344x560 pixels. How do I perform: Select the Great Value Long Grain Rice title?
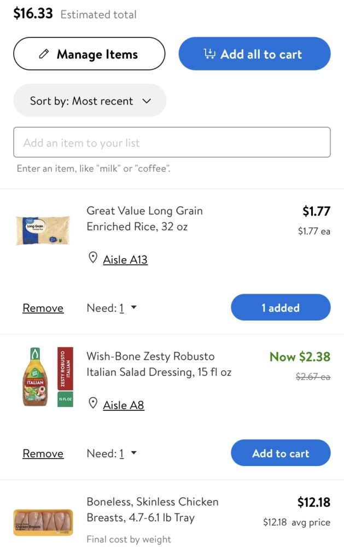click(144, 218)
